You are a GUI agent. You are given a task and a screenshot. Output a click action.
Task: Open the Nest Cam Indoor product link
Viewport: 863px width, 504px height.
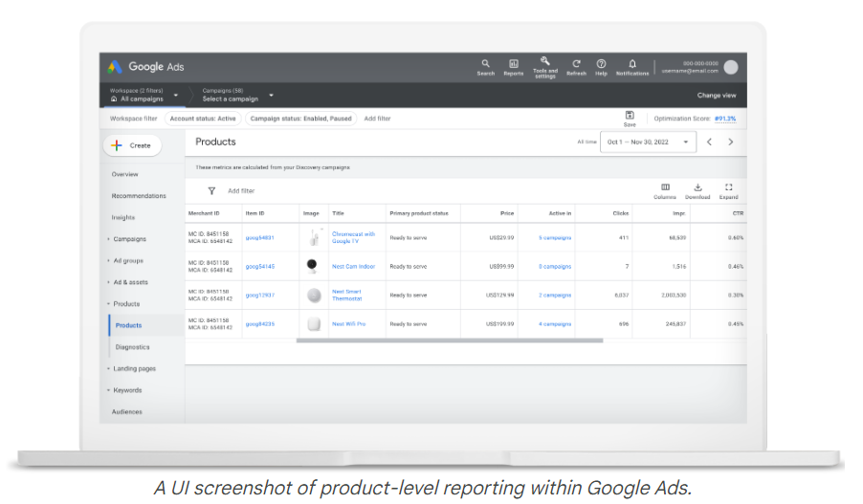click(x=351, y=267)
